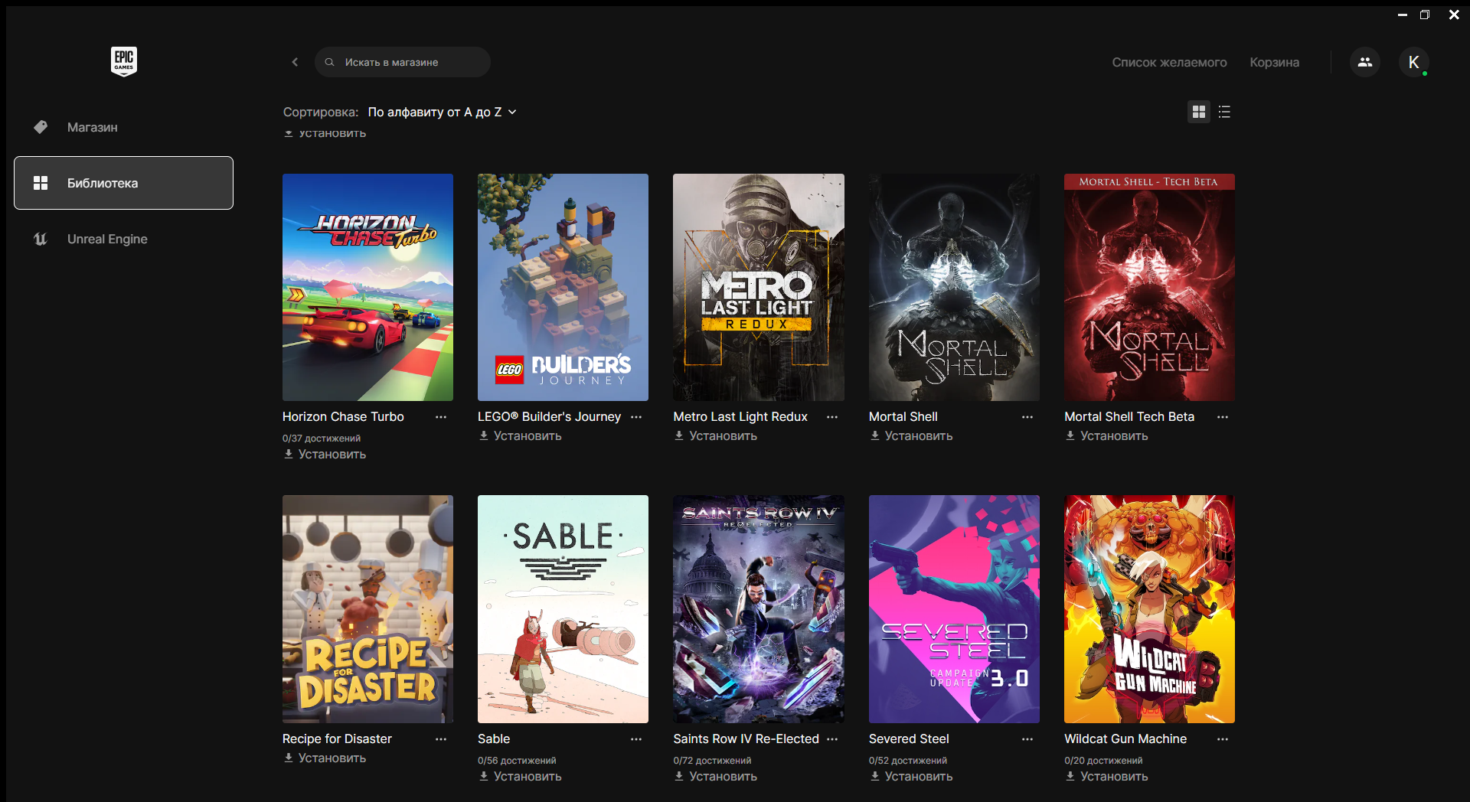Image resolution: width=1470 pixels, height=802 pixels.
Task: Install Metro Last Light Redux
Action: (716, 436)
